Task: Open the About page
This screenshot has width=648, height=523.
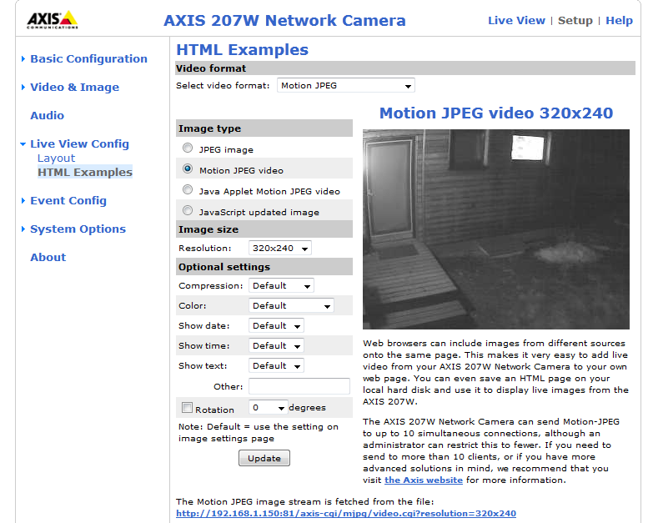Action: point(48,257)
